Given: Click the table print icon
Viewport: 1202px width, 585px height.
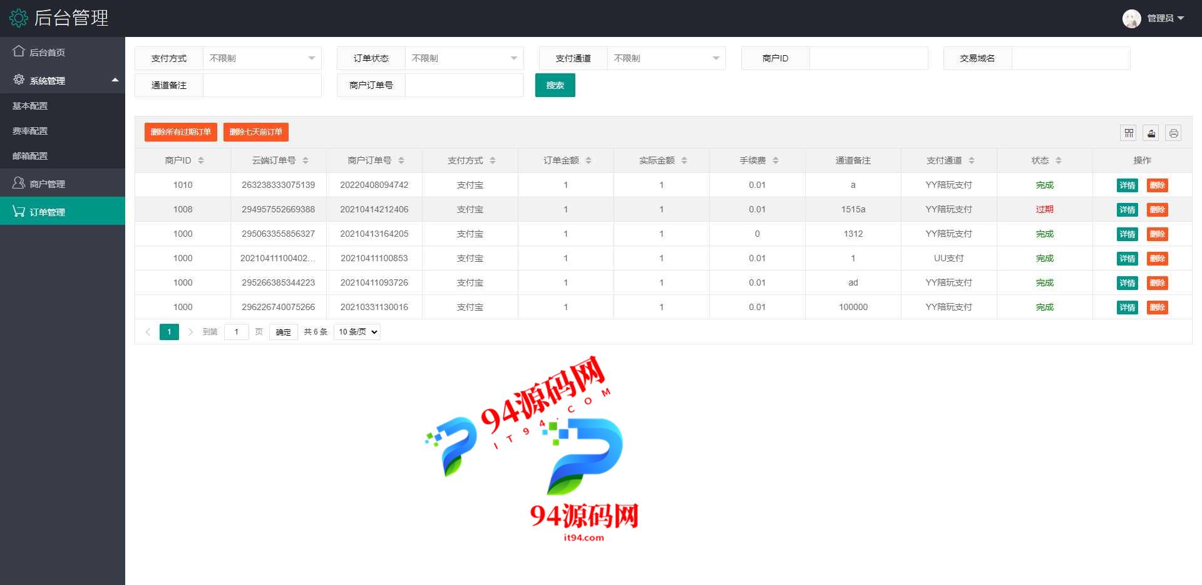Looking at the screenshot, I should [x=1173, y=133].
